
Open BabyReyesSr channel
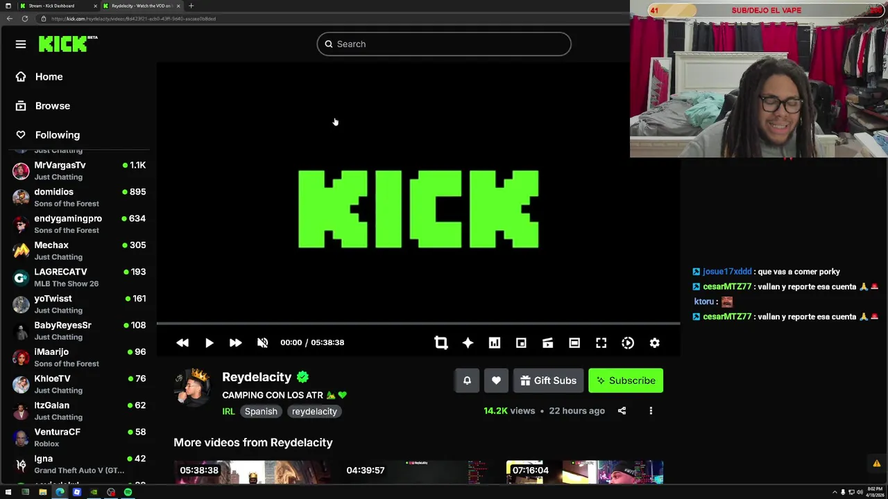coord(78,331)
